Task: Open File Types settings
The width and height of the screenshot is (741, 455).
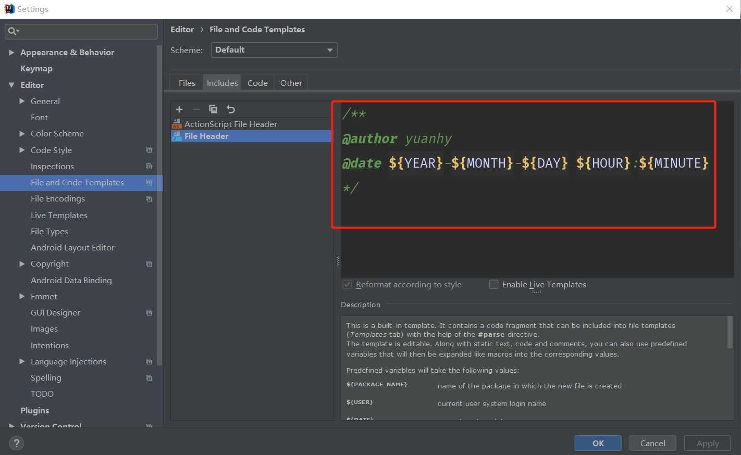Action: (50, 232)
